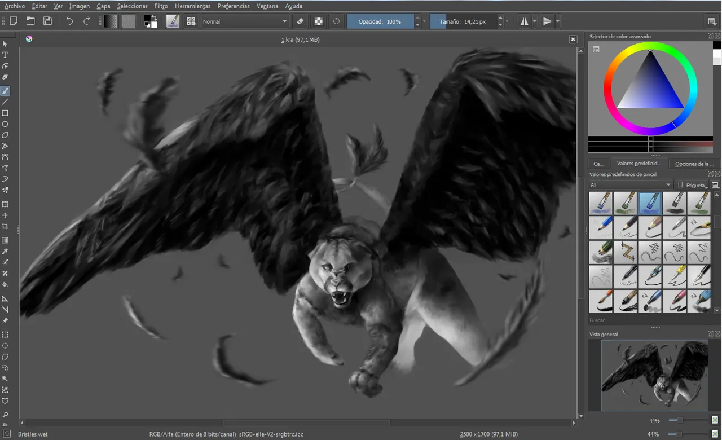The image size is (722, 440).
Task: Open the Archivo menu
Action: point(14,6)
